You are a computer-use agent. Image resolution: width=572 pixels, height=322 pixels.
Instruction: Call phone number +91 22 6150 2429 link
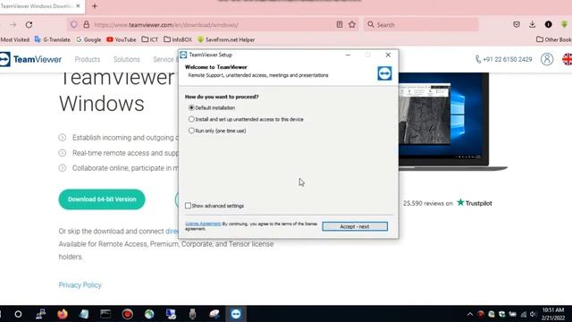504,59
